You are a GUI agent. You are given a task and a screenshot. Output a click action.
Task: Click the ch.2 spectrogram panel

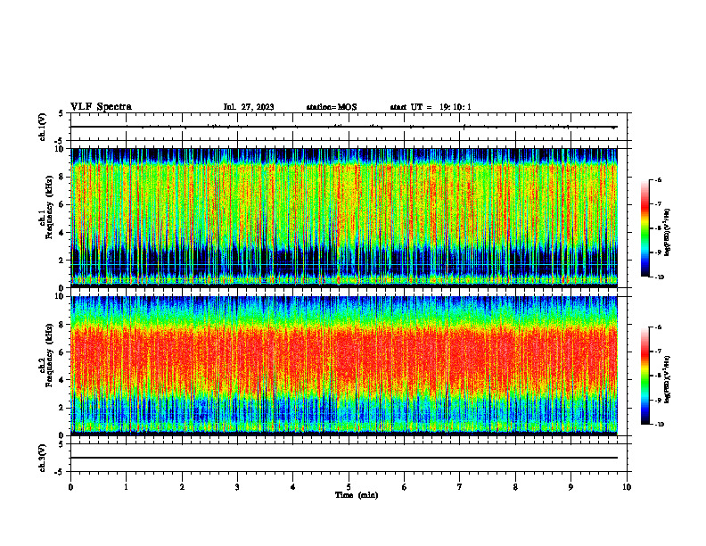pyautogui.click(x=344, y=366)
